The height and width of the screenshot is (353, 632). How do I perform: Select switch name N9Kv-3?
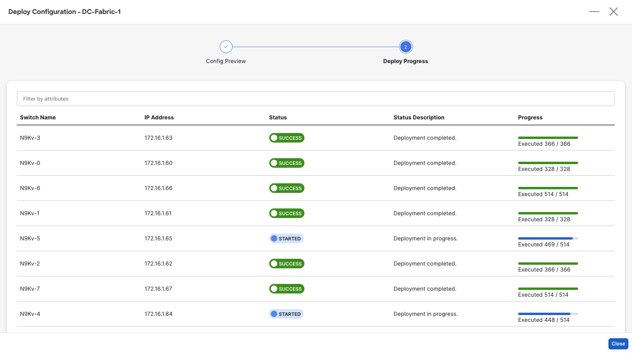30,138
